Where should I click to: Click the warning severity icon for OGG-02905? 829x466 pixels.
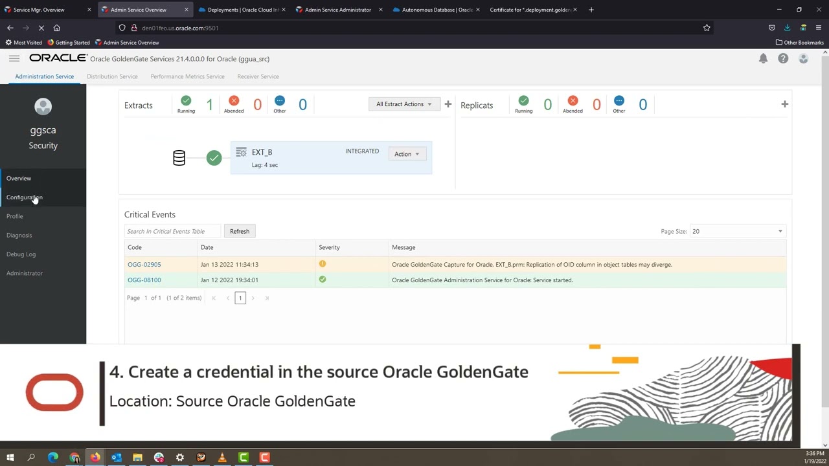pos(323,264)
